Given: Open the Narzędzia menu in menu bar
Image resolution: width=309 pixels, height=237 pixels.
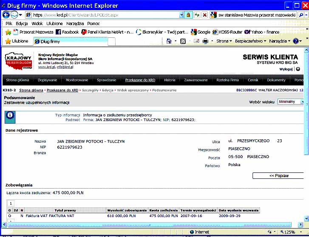Looking at the screenshot, I should pos(75,24).
